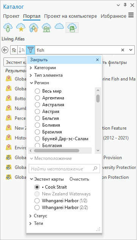Go back with the arrow button

pyautogui.click(x=5, y=50)
